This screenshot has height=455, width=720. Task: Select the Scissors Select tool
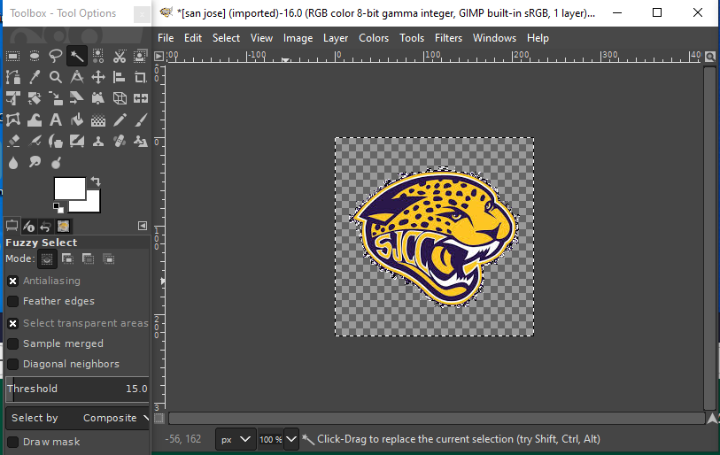pos(120,56)
